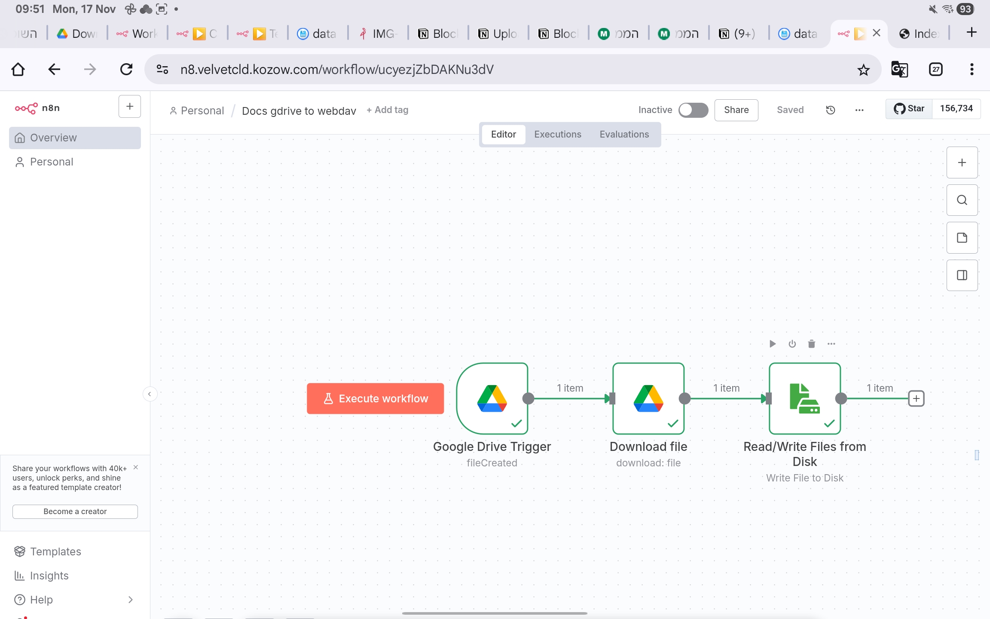This screenshot has height=619, width=990.
Task: Open workflow options three-dot menu
Action: [859, 110]
